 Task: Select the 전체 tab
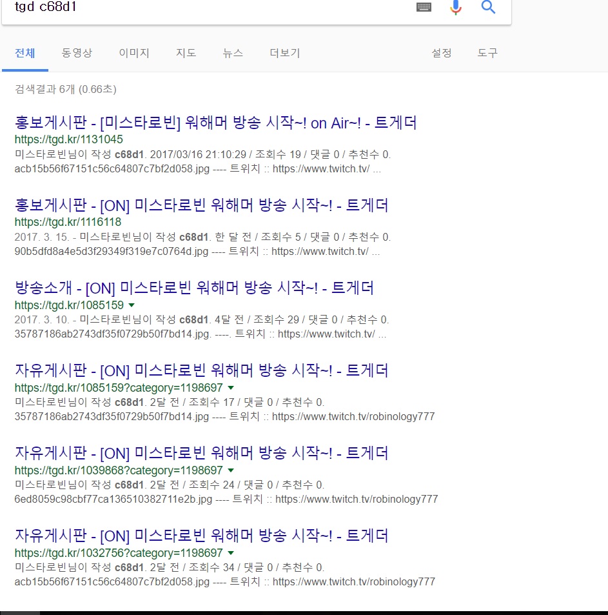25,53
